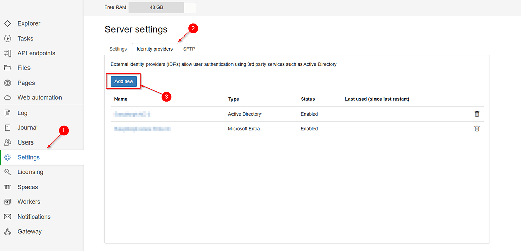Click the Active Directory type cell
The width and height of the screenshot is (521, 251).
click(245, 114)
